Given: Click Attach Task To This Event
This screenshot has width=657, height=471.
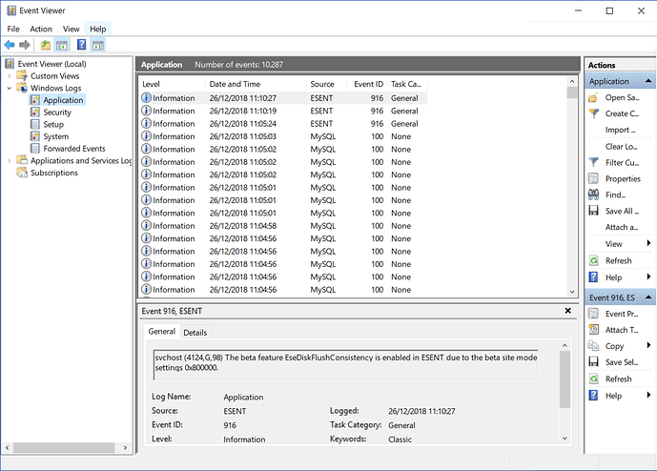Looking at the screenshot, I should (x=622, y=330).
